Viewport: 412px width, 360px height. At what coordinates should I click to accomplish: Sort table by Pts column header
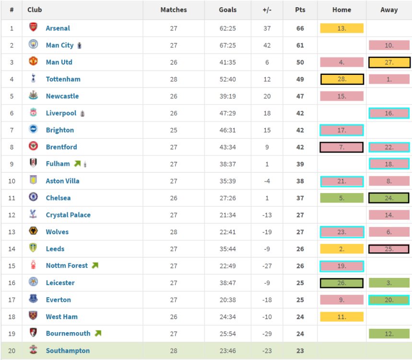300,10
